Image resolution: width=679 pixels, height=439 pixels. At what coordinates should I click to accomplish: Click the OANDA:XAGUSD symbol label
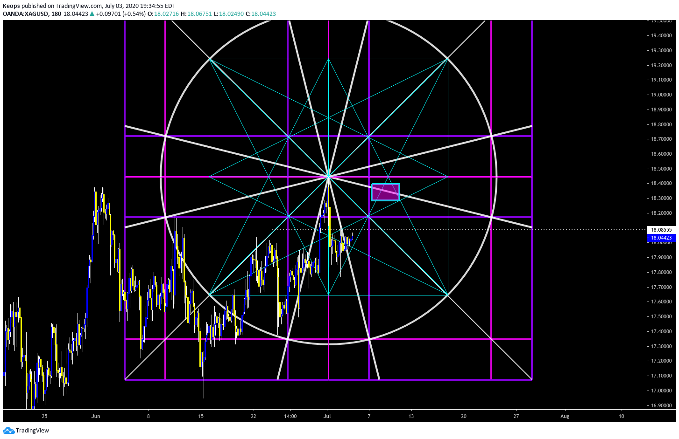pyautogui.click(x=25, y=14)
